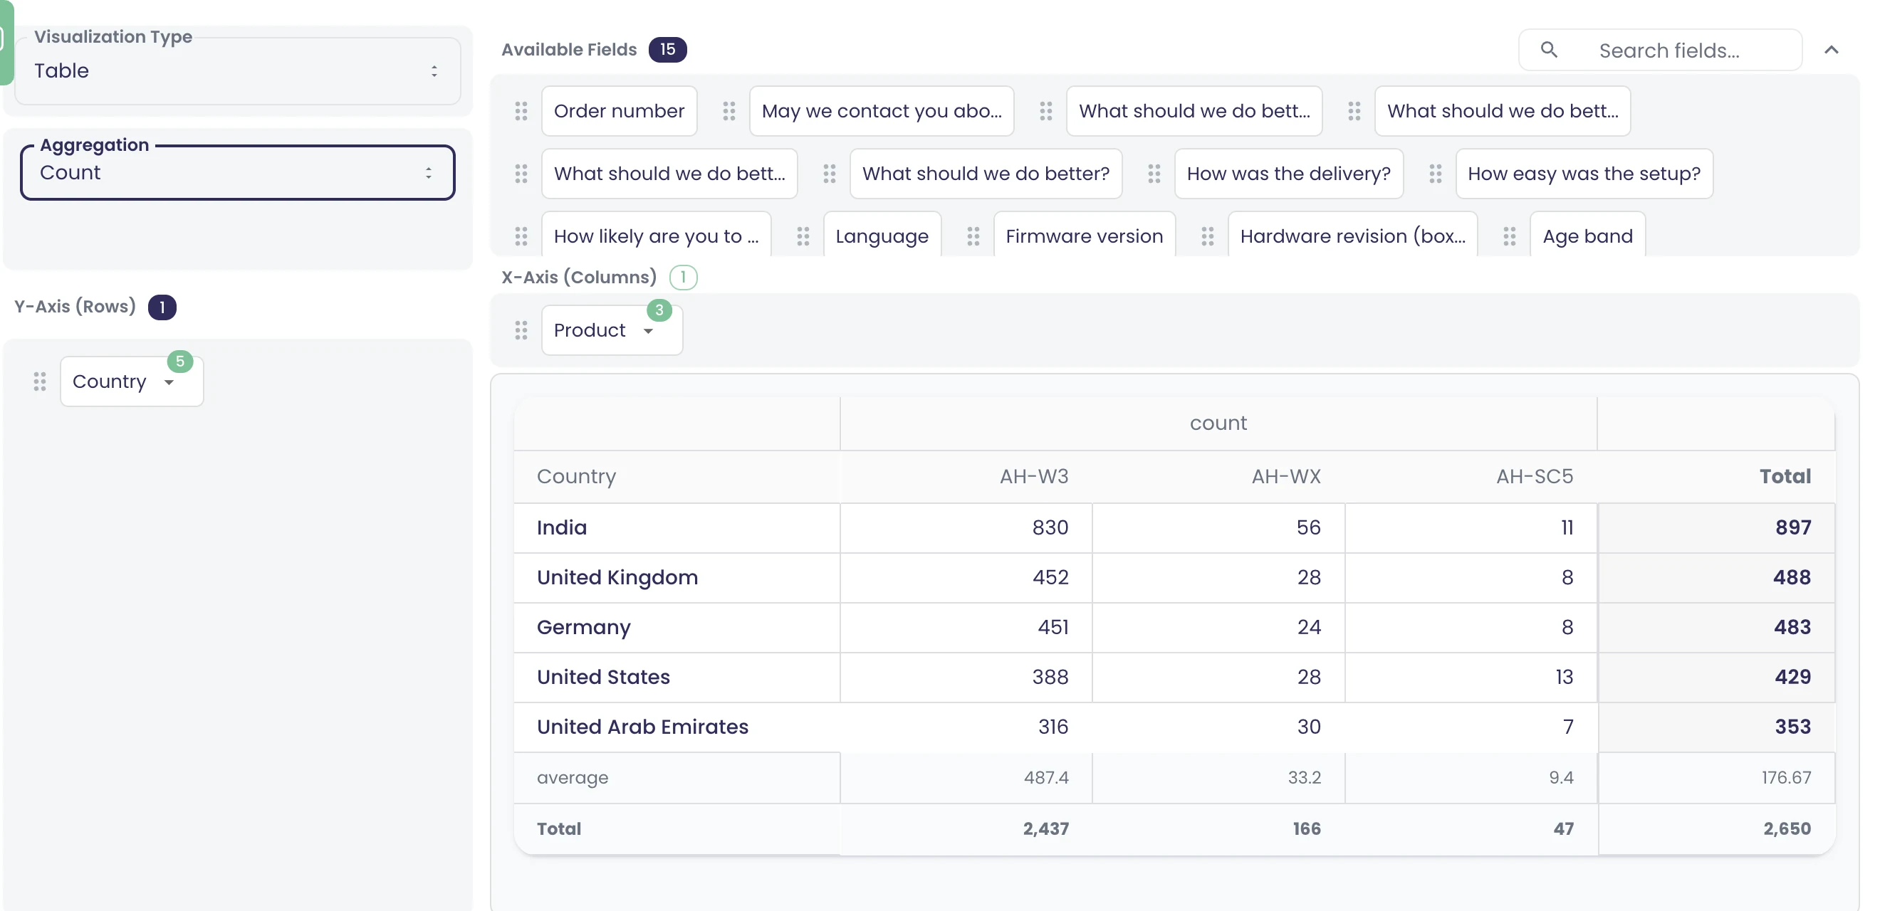The width and height of the screenshot is (1880, 911).
Task: Click the AH-W3 column total 2,437
Action: (x=1046, y=828)
